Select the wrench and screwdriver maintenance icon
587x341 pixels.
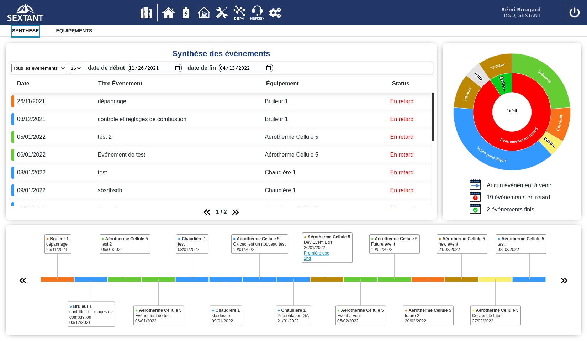coord(222,13)
